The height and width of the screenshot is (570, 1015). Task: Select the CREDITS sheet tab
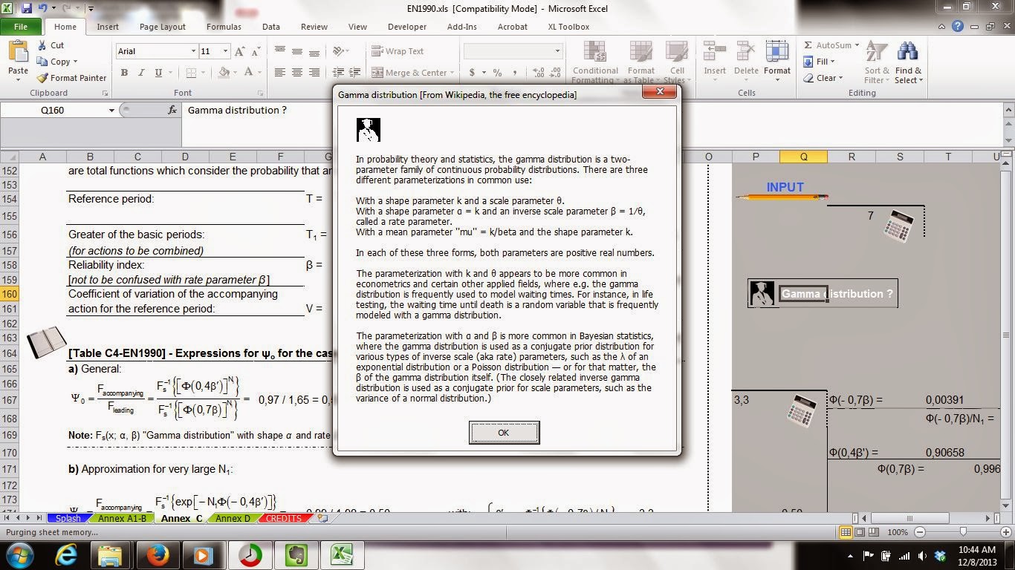[284, 519]
